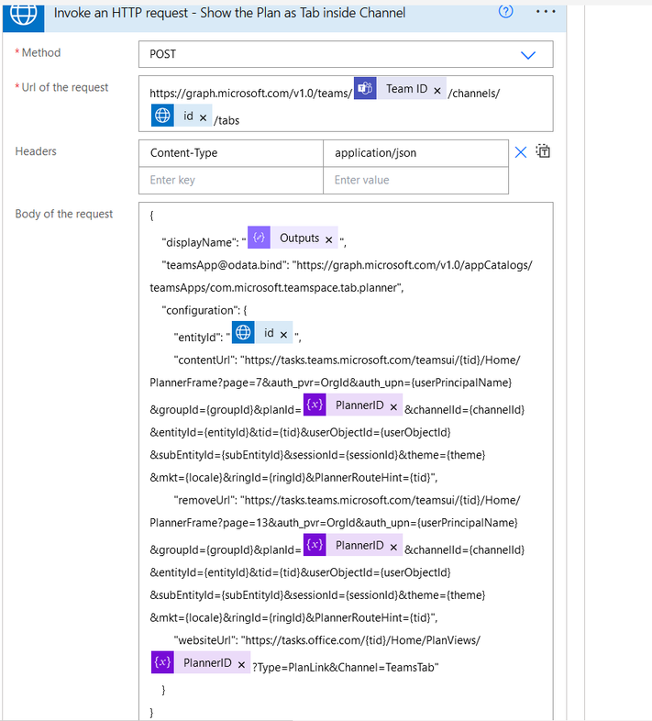Image resolution: width=652 pixels, height=721 pixels.
Task: Remove the Outputs token from body
Action: click(329, 240)
